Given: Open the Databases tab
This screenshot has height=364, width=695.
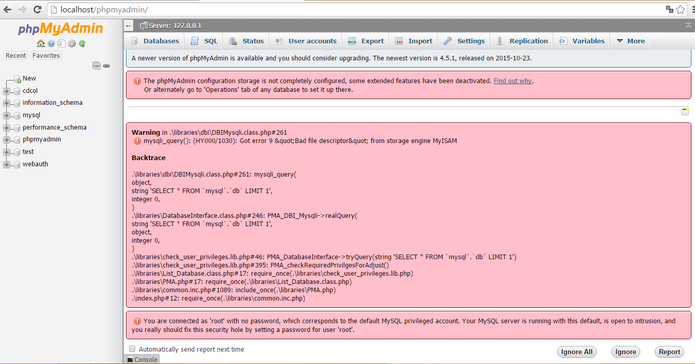Looking at the screenshot, I should tap(155, 41).
